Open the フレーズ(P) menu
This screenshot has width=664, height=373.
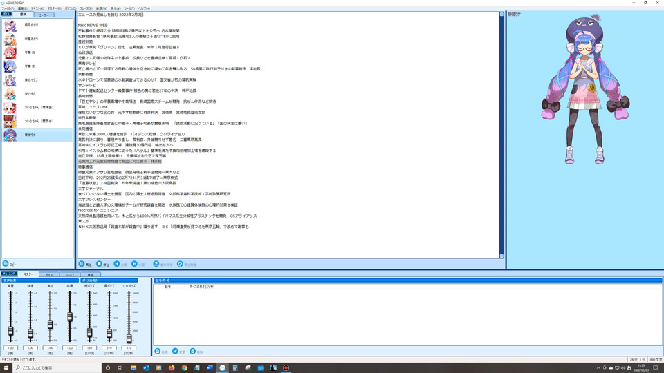tap(86, 8)
